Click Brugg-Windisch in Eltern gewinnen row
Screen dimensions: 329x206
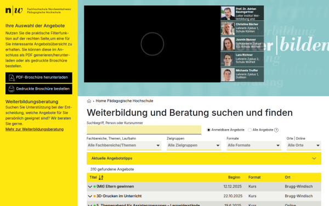tap(299, 186)
